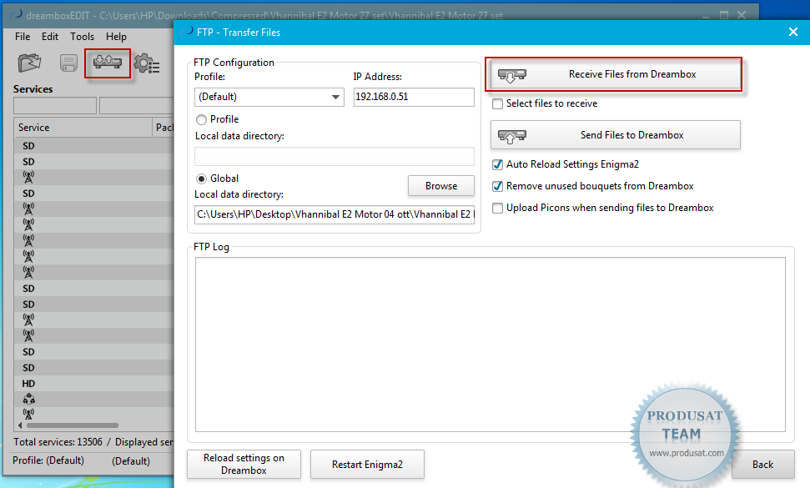Select the HD row in Services list
Viewport: 810px width, 488px height.
pyautogui.click(x=94, y=384)
